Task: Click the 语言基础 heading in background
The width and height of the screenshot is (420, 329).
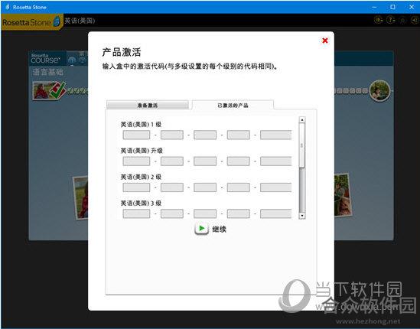Action: pyautogui.click(x=48, y=72)
